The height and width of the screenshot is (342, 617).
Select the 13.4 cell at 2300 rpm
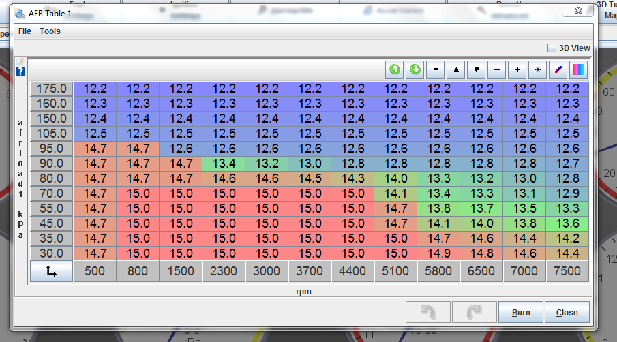pos(224,164)
